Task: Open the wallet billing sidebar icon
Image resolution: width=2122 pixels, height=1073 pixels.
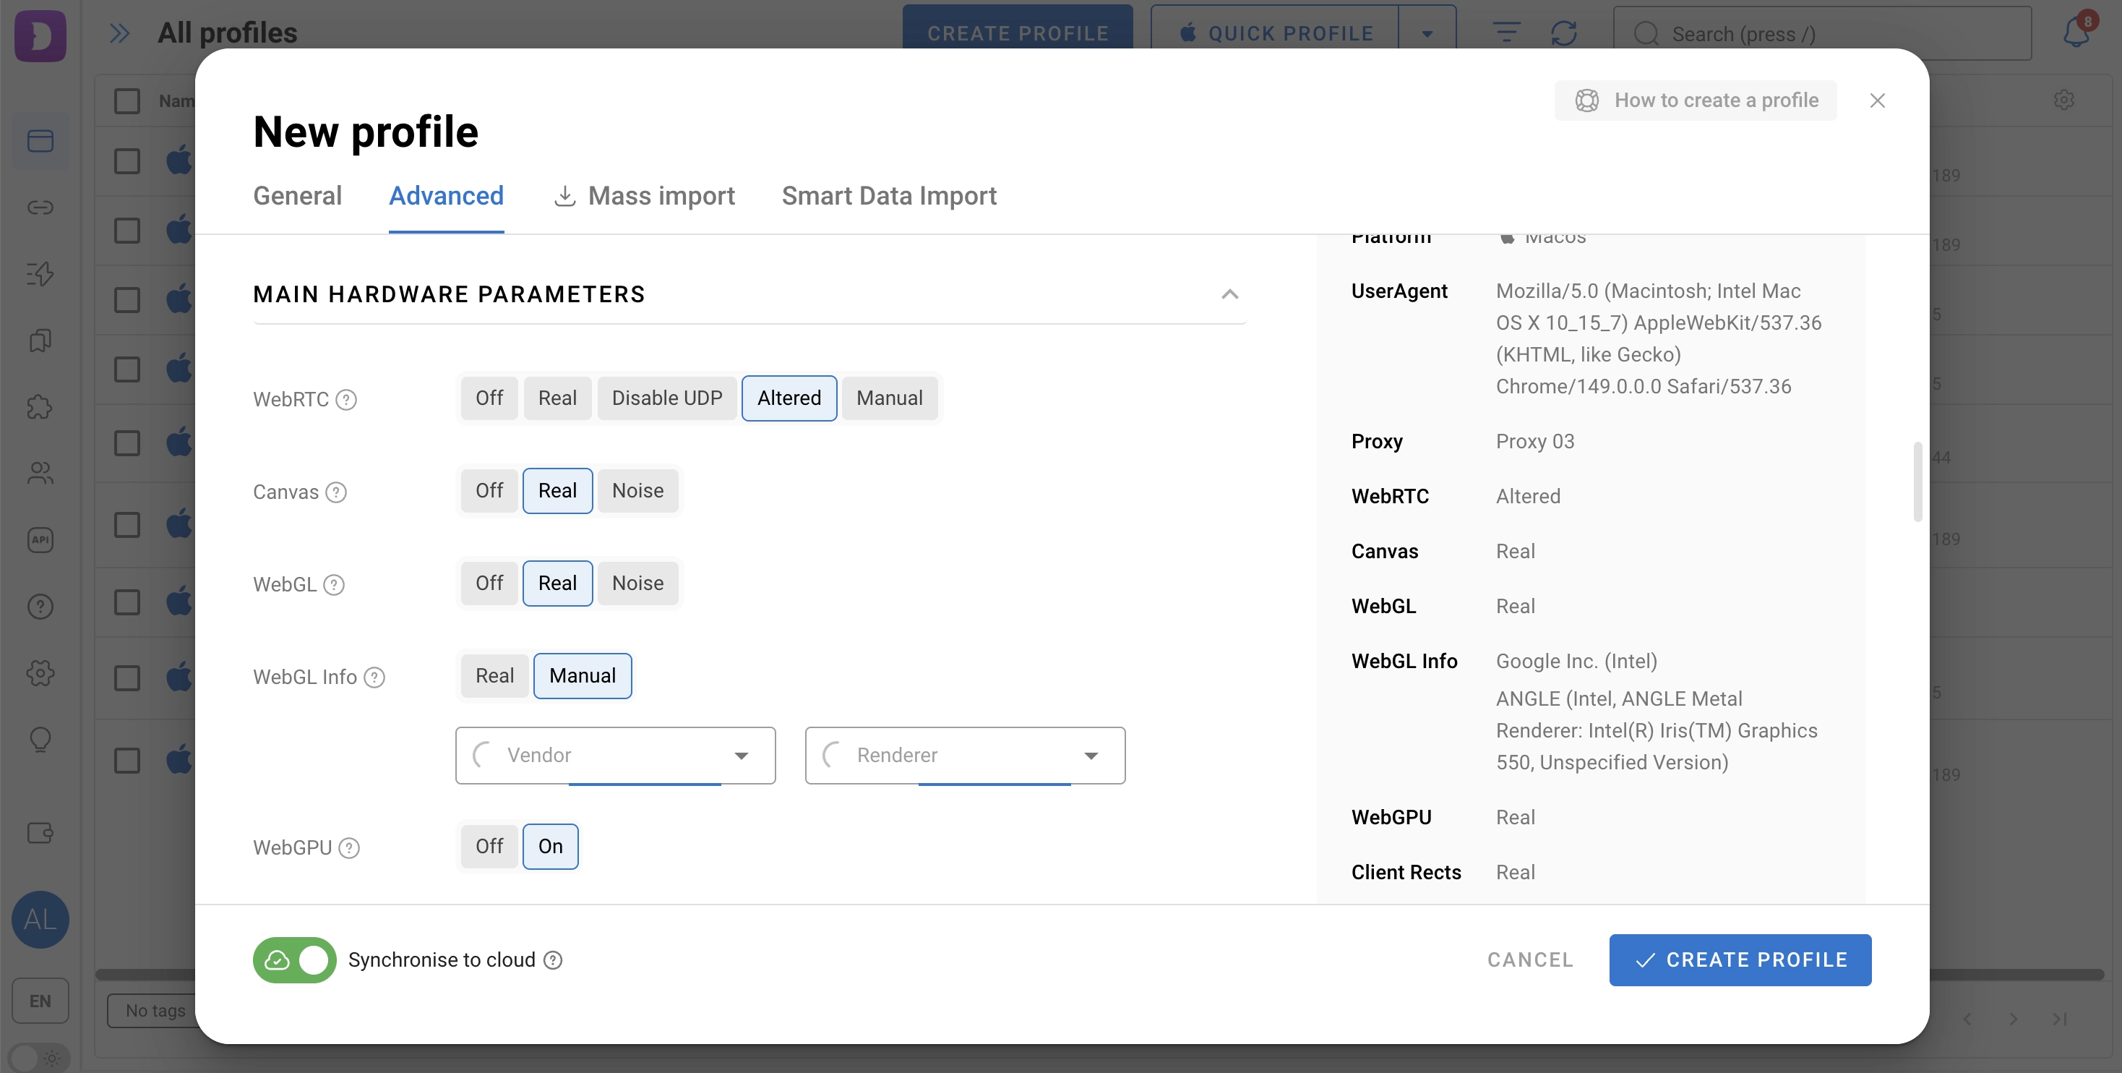Action: [40, 833]
